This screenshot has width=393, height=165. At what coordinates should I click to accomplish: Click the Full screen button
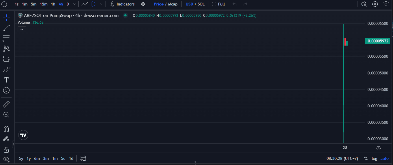coord(218,4)
